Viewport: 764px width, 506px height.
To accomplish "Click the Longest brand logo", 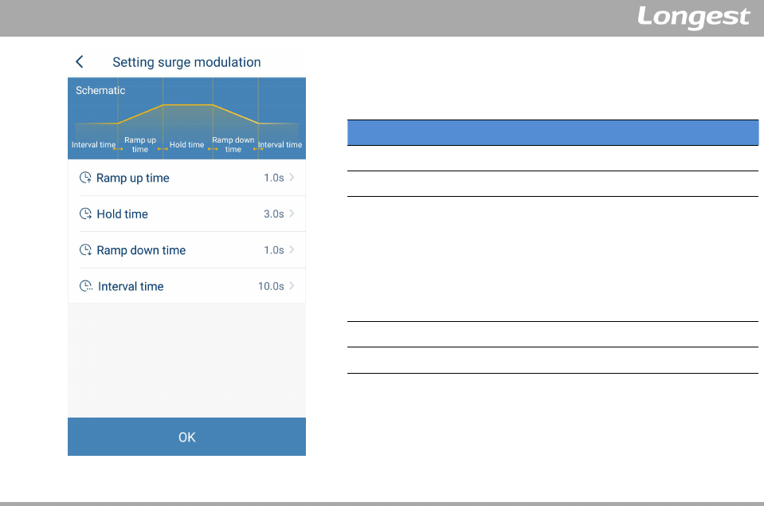I will click(x=693, y=18).
